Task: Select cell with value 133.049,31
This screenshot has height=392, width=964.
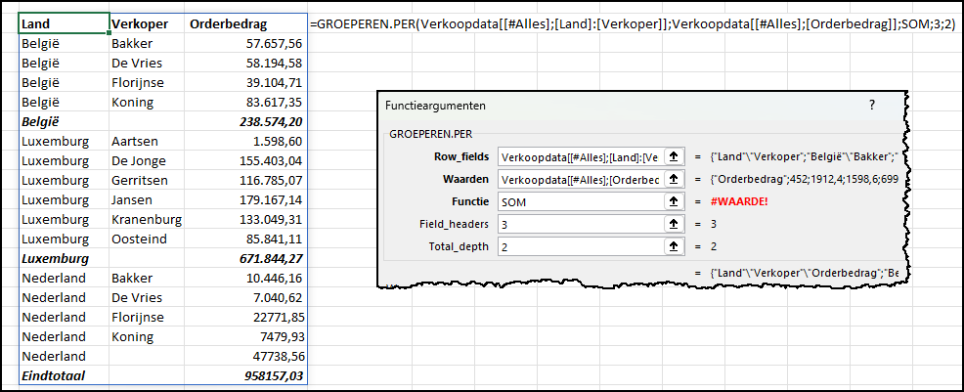Action: coord(246,219)
